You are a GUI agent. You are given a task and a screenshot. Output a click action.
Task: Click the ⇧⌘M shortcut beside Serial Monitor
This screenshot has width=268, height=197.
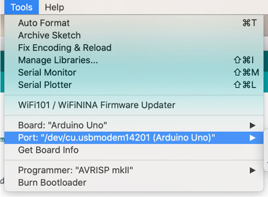click(x=246, y=72)
